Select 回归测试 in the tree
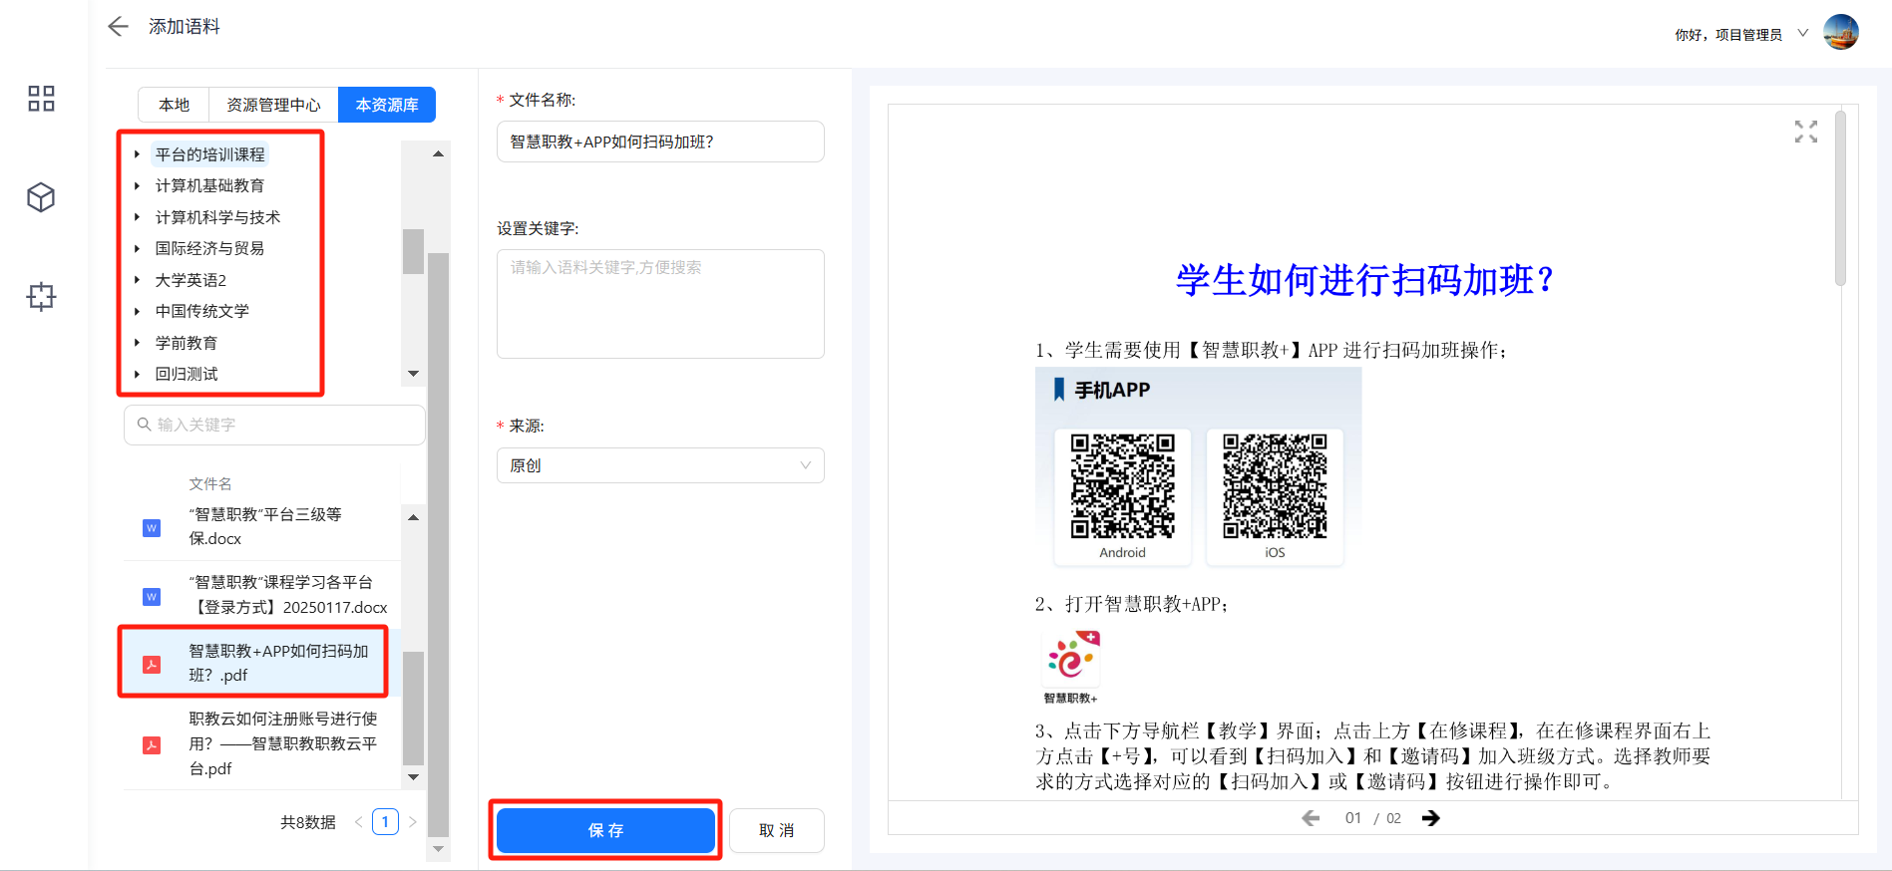Viewport: 1892px width, 871px height. (x=187, y=374)
